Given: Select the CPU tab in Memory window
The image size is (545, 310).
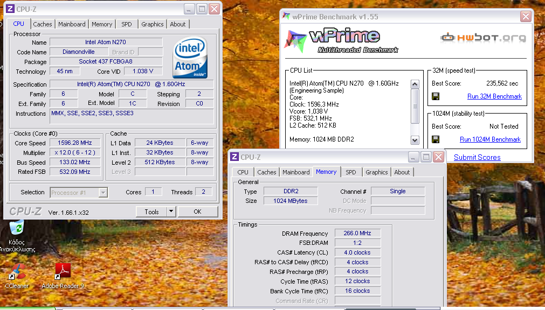Looking at the screenshot, I should click(243, 172).
